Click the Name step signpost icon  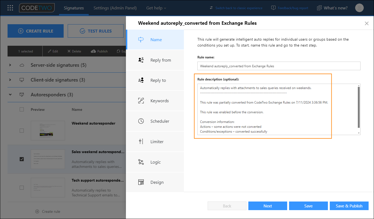coord(141,40)
